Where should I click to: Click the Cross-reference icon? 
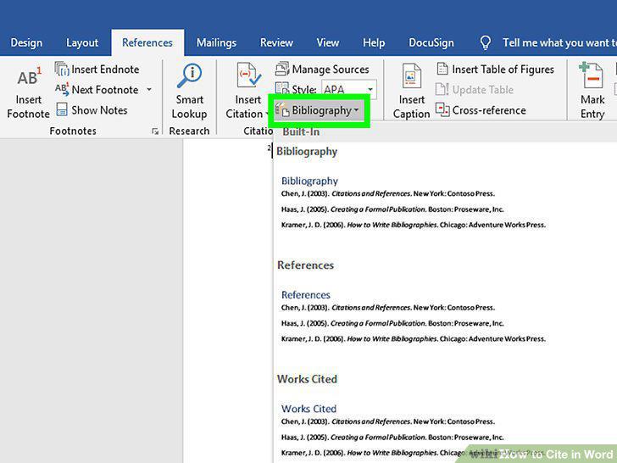pos(442,110)
